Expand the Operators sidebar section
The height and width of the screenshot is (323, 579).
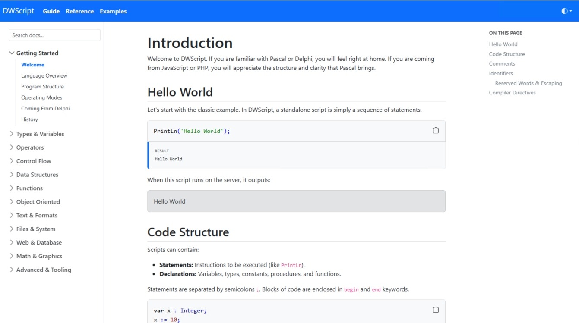(x=30, y=147)
